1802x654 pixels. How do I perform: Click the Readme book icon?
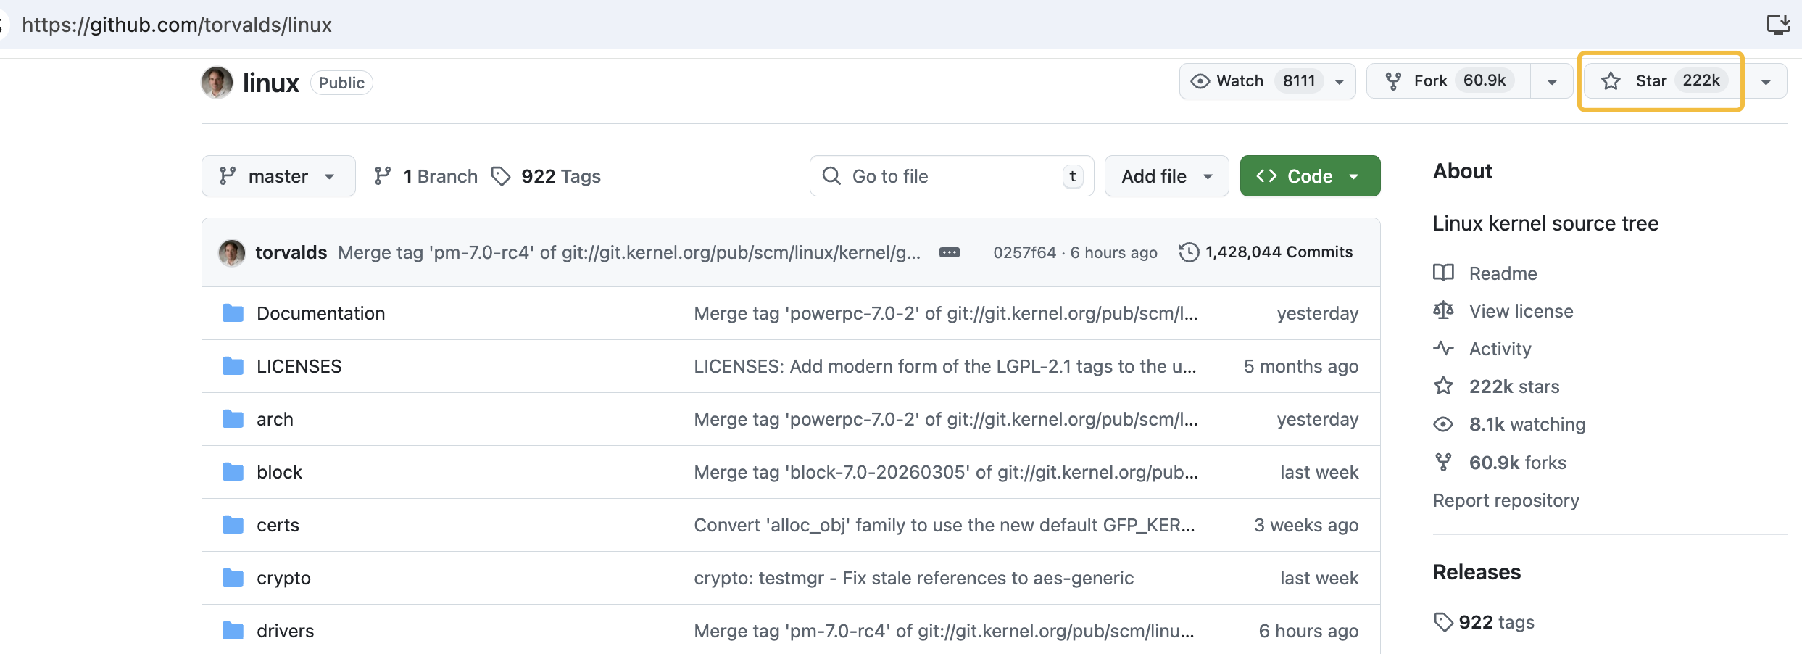coord(1443,273)
